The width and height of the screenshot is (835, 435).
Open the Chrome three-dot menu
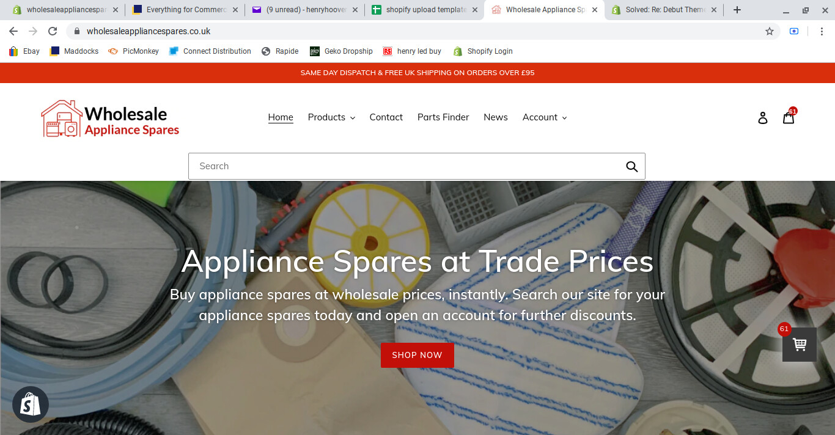click(820, 31)
